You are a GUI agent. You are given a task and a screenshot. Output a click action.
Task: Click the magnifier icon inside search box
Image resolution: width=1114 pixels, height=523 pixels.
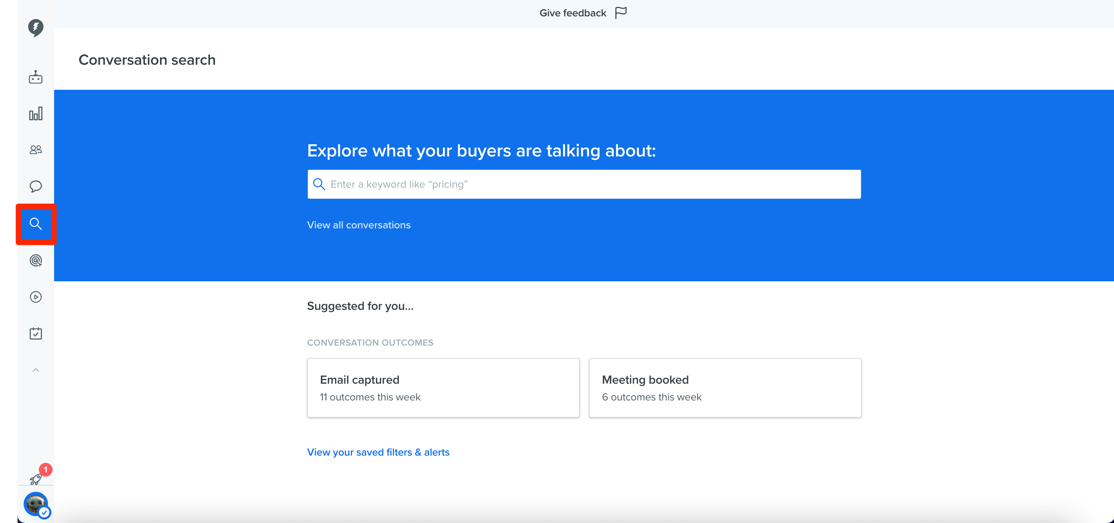coord(319,184)
